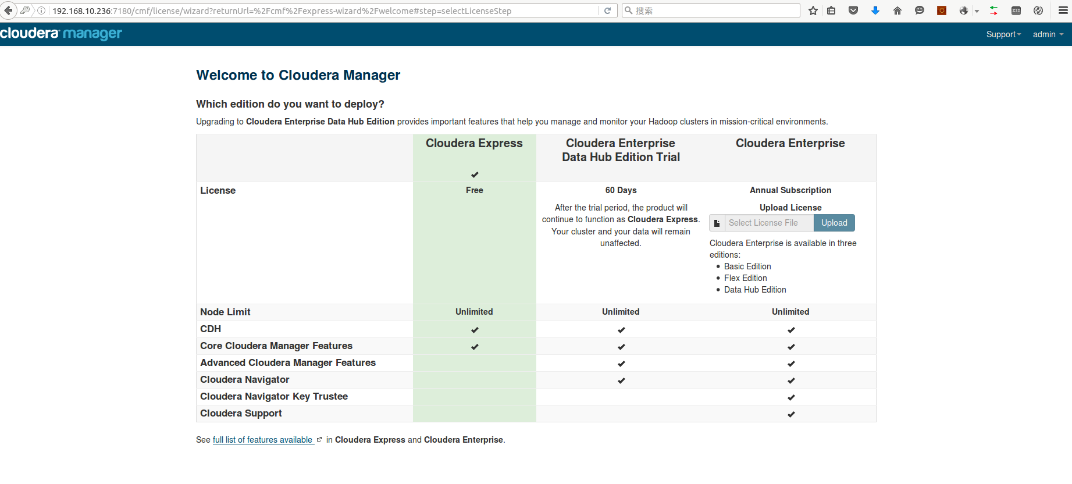Click the 'Upload License' label
The height and width of the screenshot is (484, 1072).
click(x=790, y=208)
